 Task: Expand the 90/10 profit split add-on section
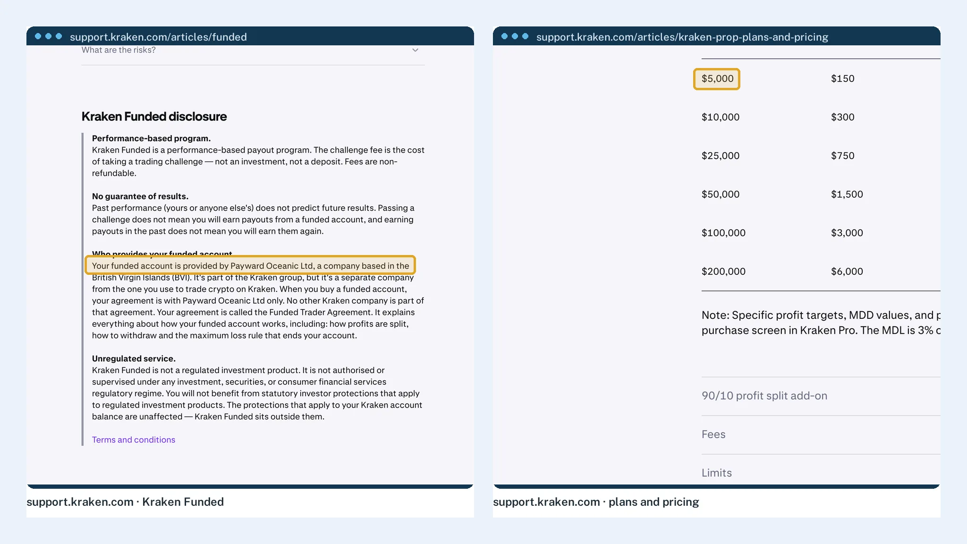click(821, 396)
